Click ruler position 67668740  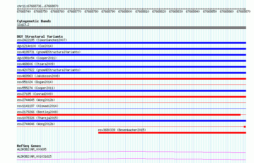[24, 11]
